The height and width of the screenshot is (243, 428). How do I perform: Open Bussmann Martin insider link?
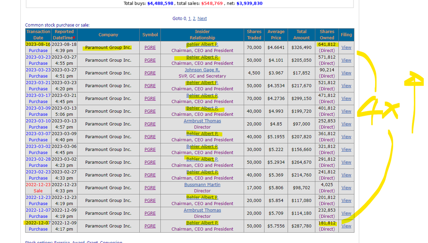tap(202, 185)
